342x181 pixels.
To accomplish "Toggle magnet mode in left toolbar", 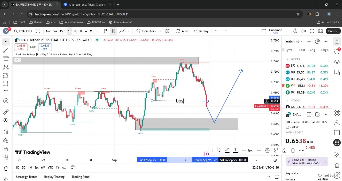I will pos(6,131).
